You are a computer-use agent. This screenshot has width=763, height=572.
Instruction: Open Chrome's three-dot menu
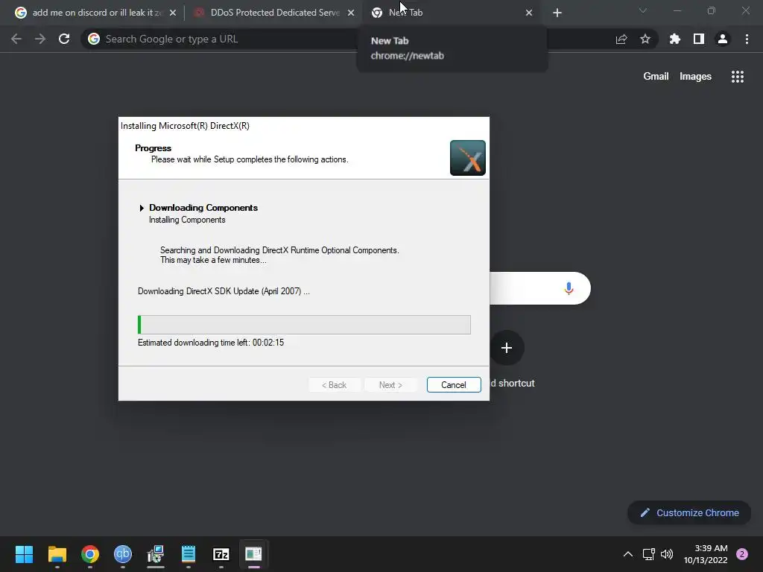click(747, 39)
